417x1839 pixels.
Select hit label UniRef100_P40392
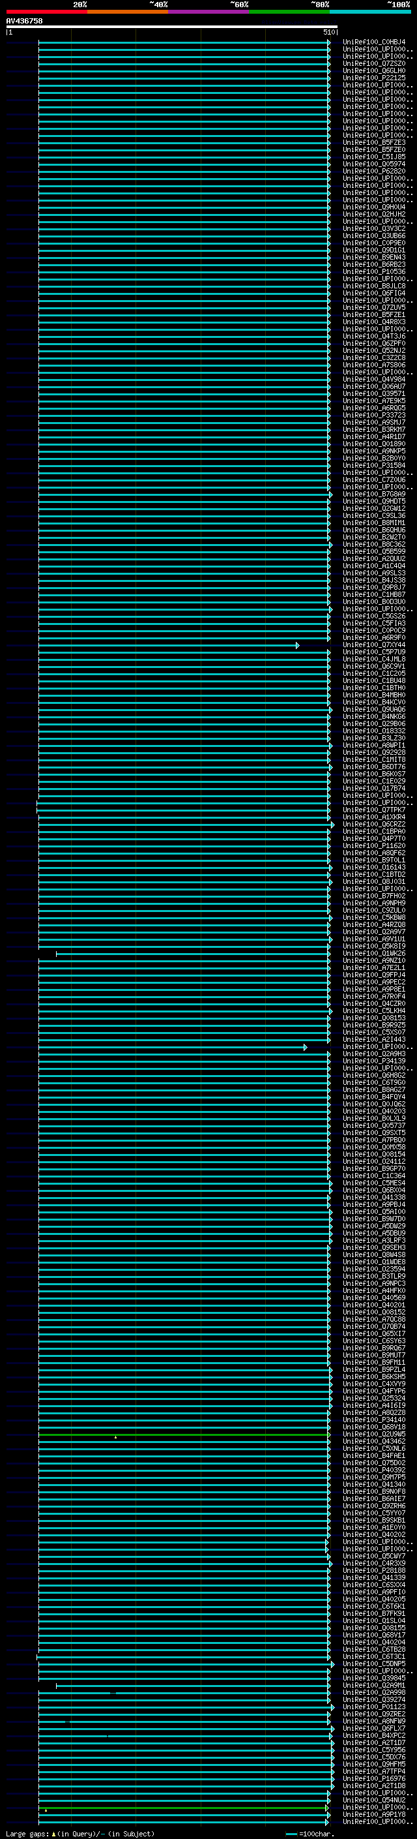[373, 1470]
